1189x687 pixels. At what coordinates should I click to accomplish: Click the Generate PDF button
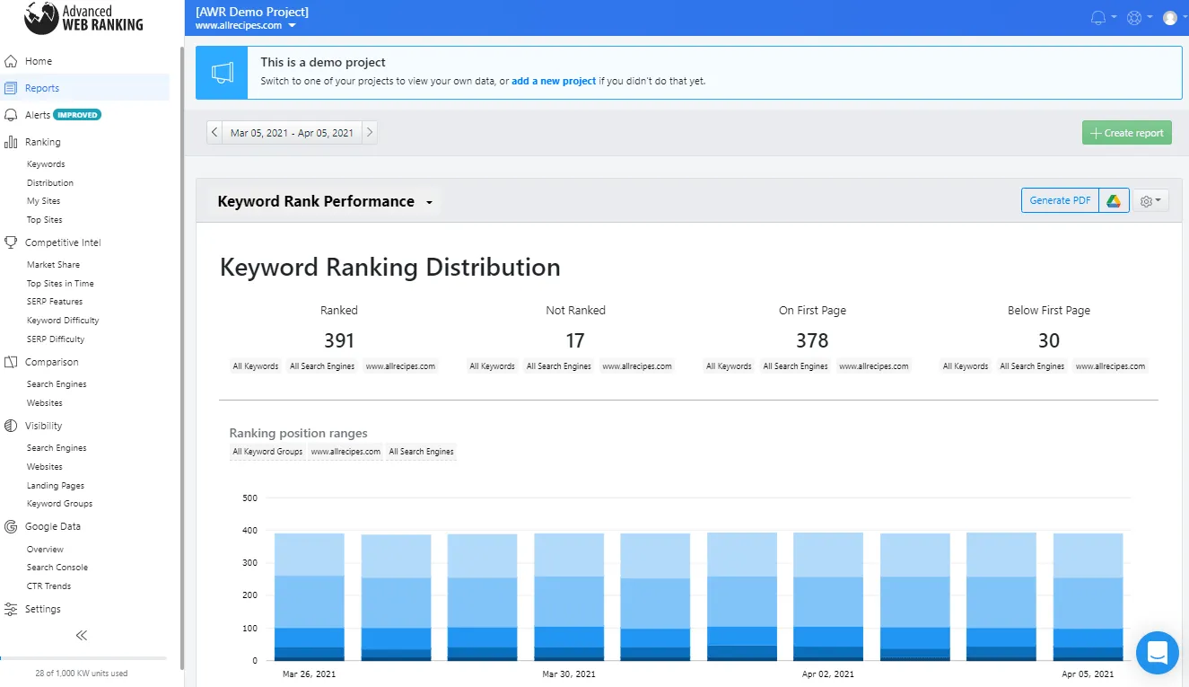tap(1060, 200)
